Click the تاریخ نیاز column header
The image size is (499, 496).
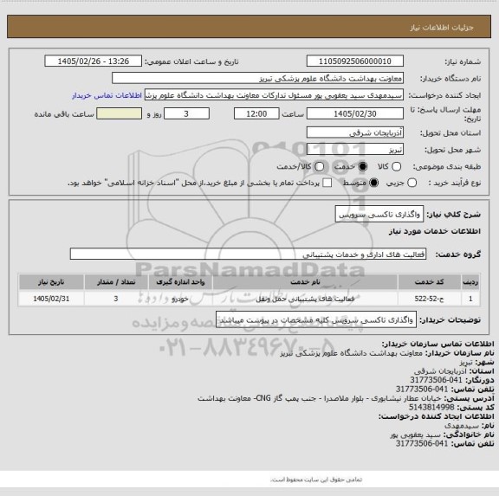coord(51,282)
